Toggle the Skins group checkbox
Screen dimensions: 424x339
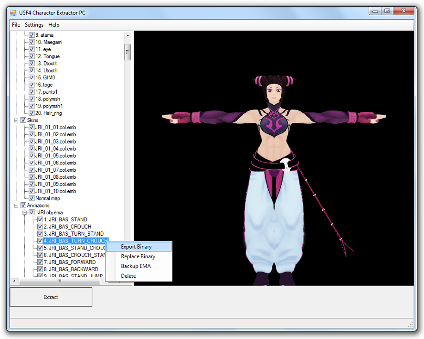point(23,120)
